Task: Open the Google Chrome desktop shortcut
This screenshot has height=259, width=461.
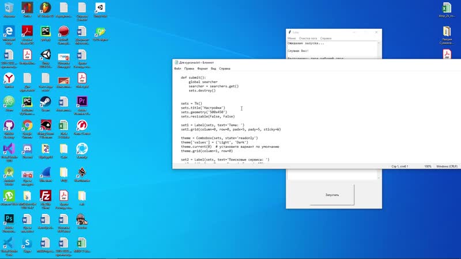Action: 27,125
